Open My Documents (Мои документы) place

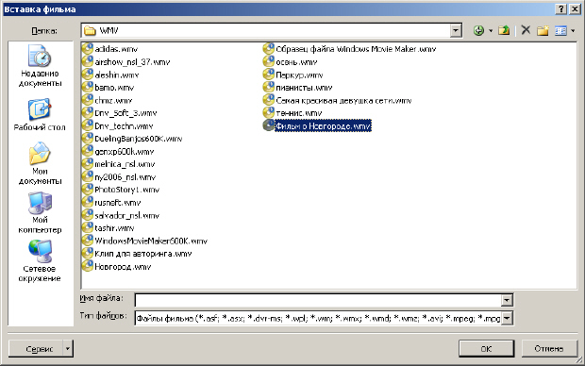click(40, 163)
